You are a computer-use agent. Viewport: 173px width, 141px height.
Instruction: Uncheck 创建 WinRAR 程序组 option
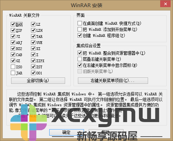pos(80,36)
